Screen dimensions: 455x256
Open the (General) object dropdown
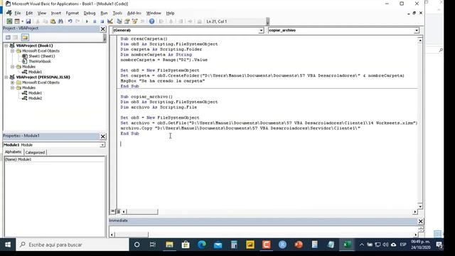click(261, 31)
